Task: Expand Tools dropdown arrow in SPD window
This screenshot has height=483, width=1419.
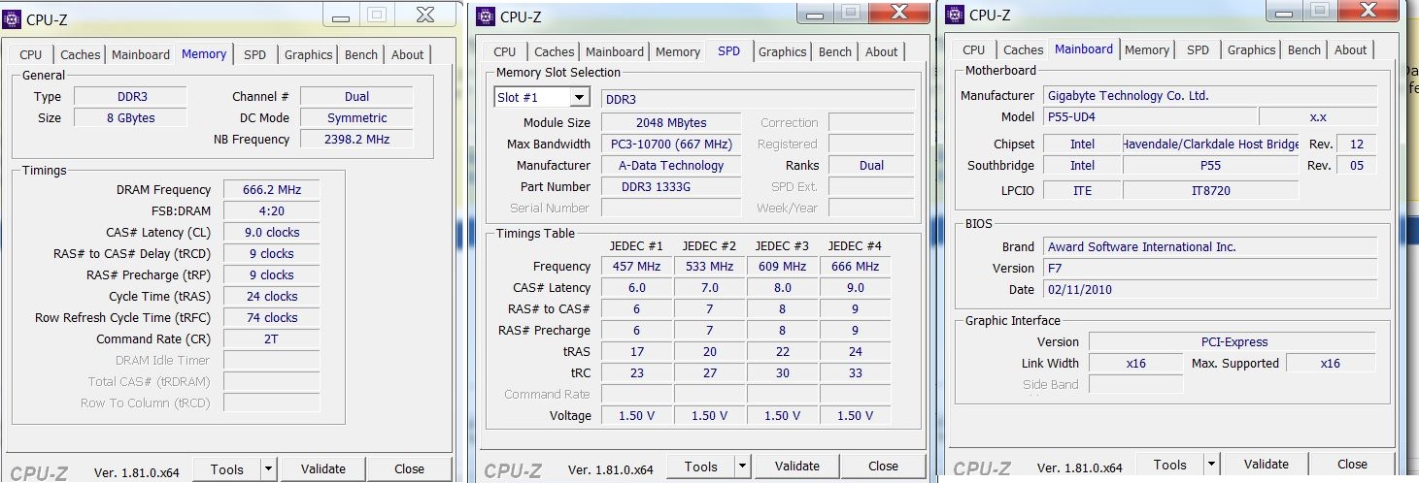Action: 742,467
